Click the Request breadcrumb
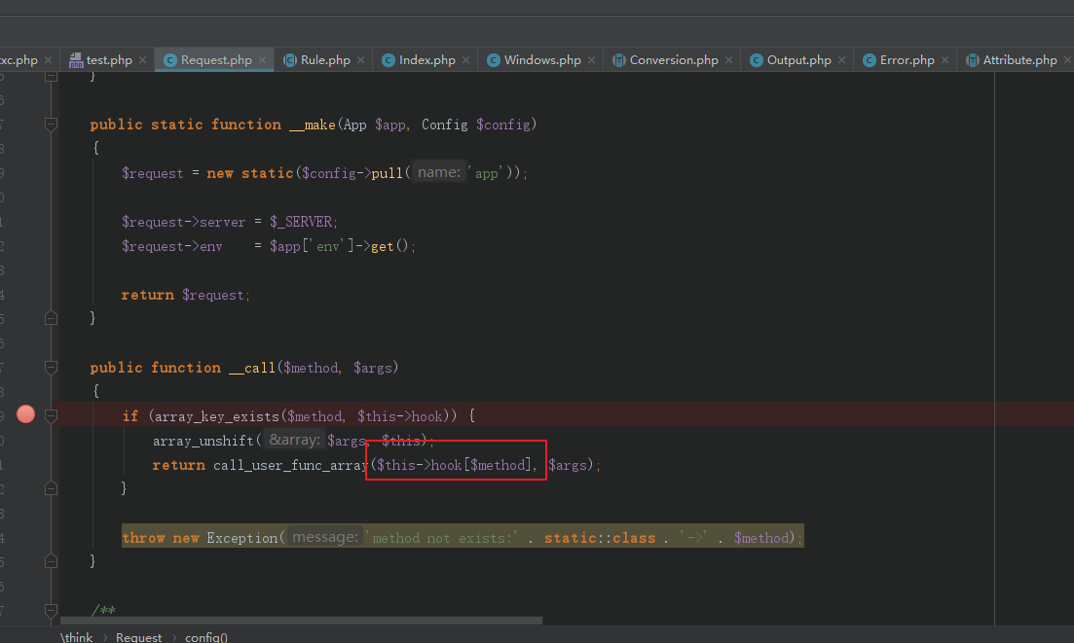 point(138,637)
